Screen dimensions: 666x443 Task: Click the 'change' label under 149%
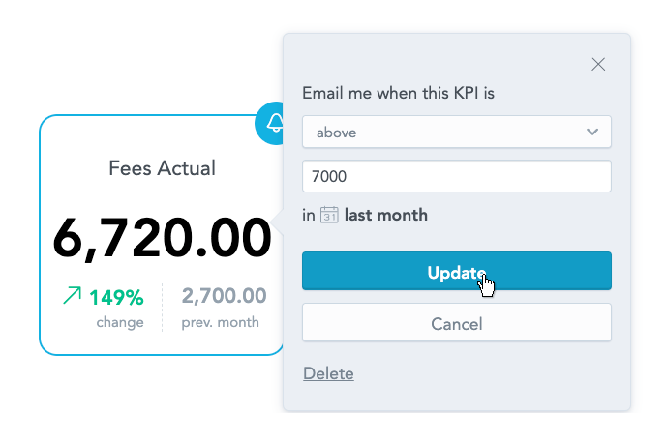click(120, 322)
